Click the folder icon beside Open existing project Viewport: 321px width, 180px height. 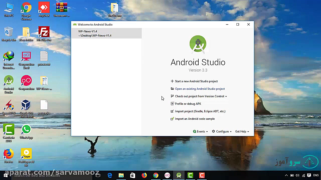172,89
